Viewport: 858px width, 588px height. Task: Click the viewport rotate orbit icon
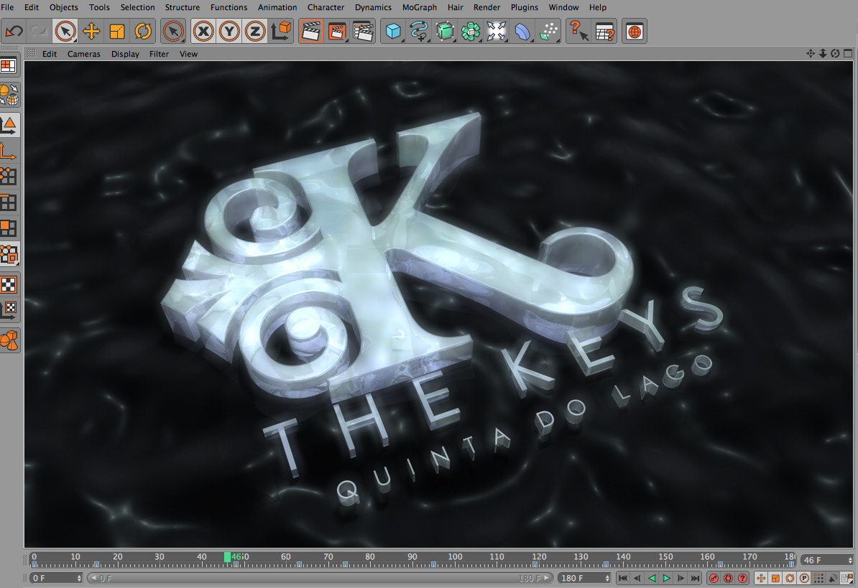pos(835,54)
